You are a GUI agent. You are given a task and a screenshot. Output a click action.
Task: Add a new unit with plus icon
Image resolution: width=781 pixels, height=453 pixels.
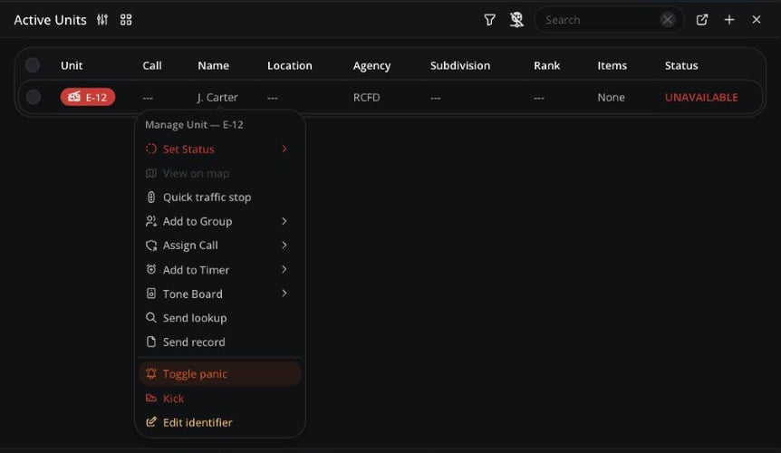tap(729, 20)
